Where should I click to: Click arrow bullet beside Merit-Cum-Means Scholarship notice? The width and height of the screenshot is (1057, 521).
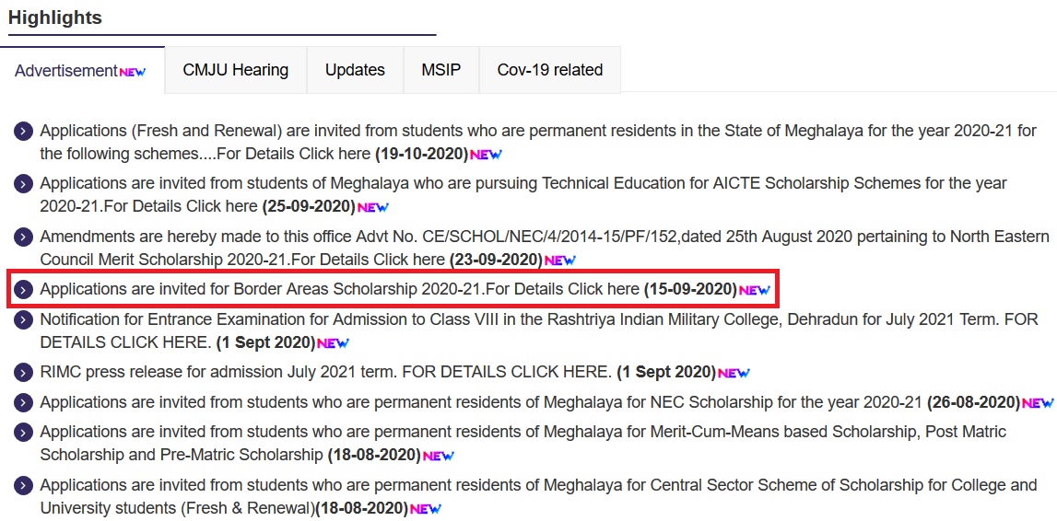click(24, 433)
